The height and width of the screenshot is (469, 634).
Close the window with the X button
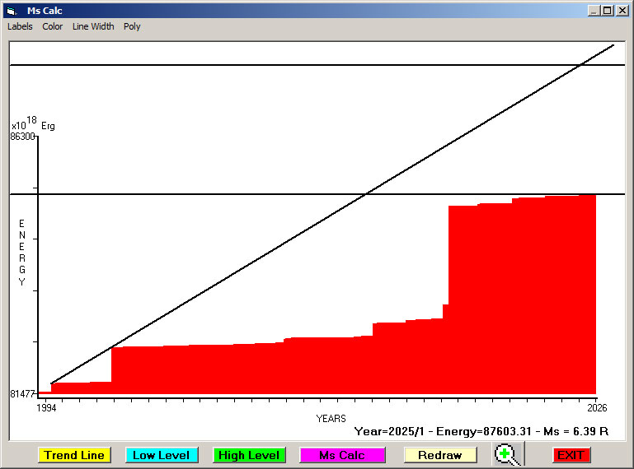tap(622, 11)
